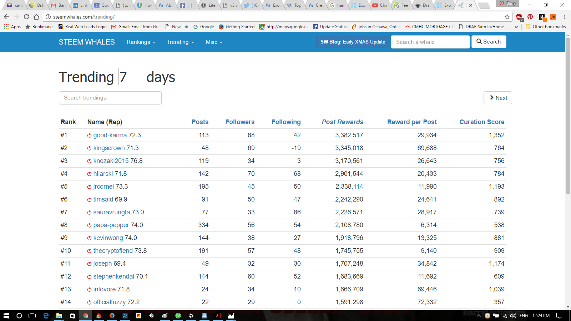Click the Apps grid in bookmarks bar
Screen dimensions: 571x321
(12, 27)
